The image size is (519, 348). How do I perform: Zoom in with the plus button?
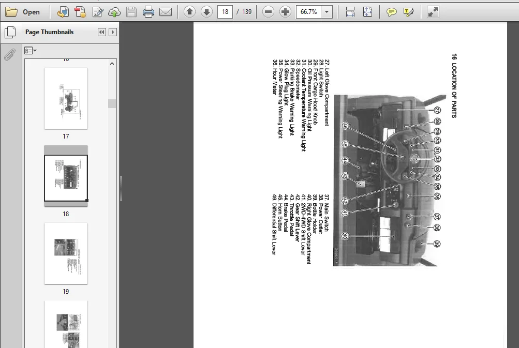(x=285, y=12)
